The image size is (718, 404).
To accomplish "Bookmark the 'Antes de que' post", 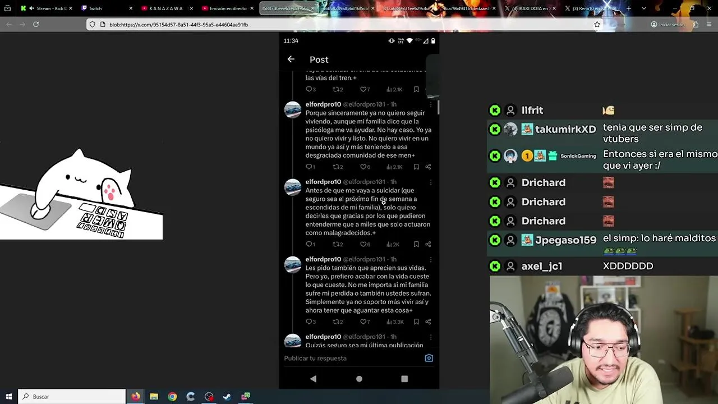I will 416,244.
